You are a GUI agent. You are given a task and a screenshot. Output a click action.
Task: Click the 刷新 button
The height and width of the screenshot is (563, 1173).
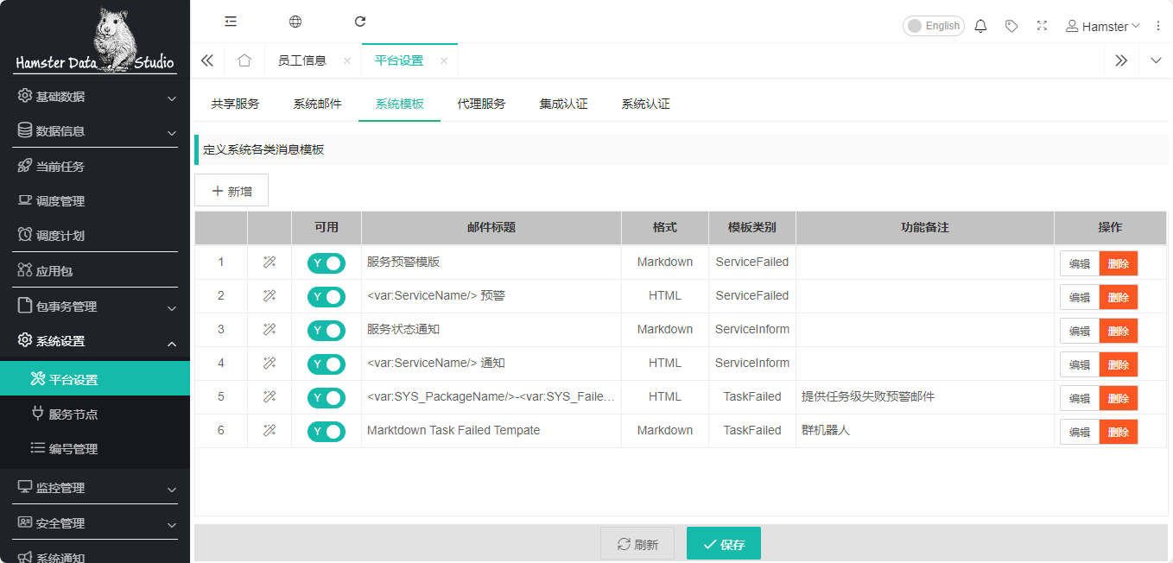(637, 544)
